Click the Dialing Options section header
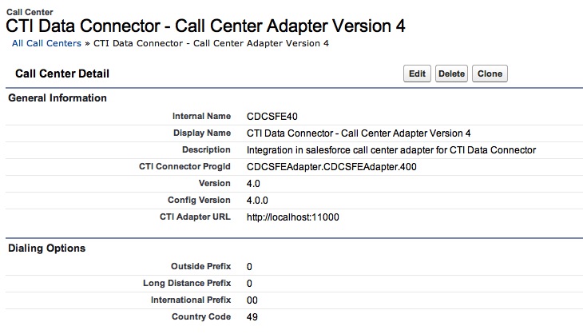The image size is (583, 334). (x=46, y=248)
